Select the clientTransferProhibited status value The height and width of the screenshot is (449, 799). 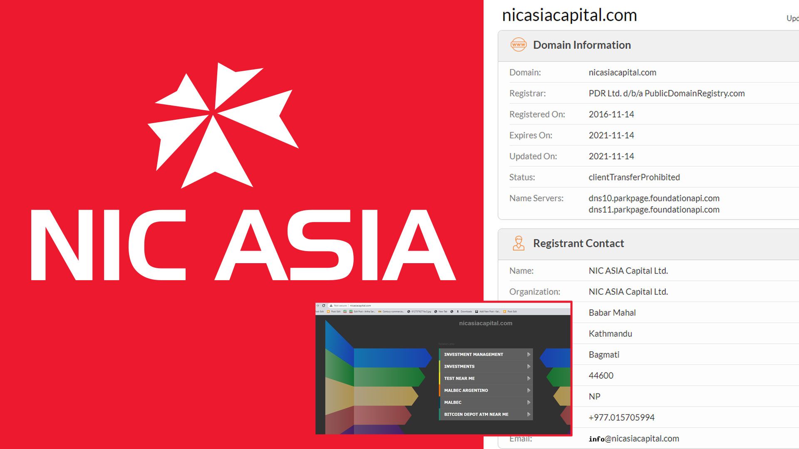pos(634,177)
